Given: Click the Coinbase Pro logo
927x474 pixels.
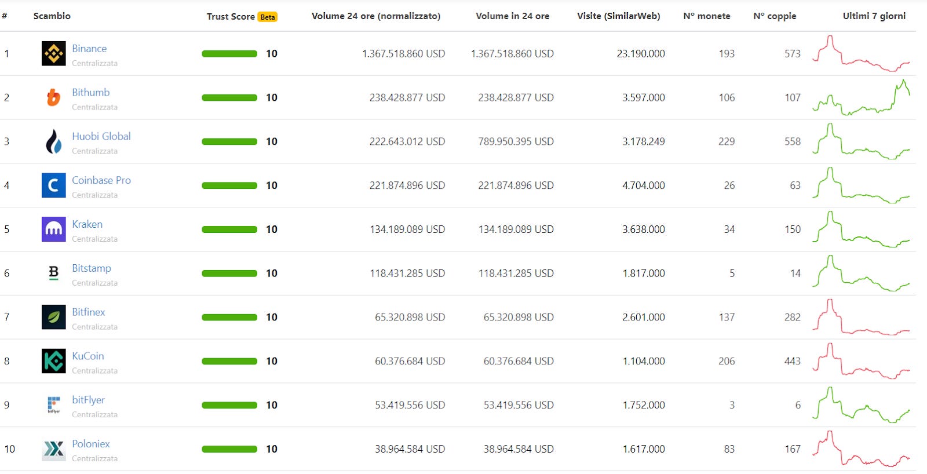Looking at the screenshot, I should (x=54, y=185).
